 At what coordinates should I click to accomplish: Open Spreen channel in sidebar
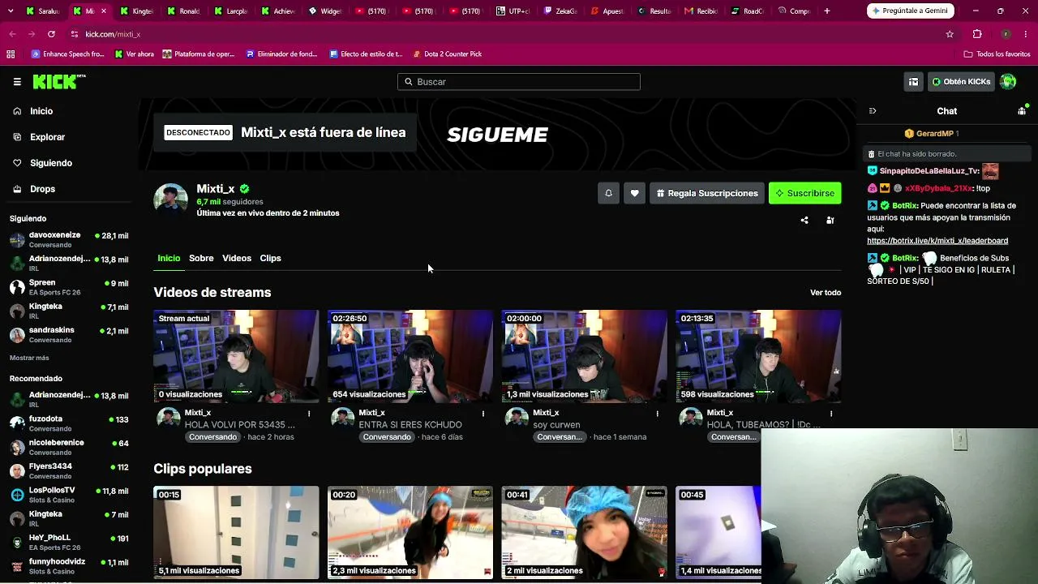69,287
